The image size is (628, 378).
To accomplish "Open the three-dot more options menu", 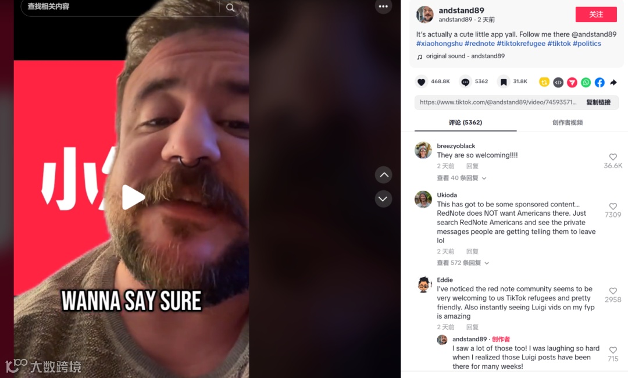I will 383,6.
